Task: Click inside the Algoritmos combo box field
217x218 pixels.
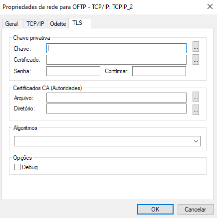Action: (107, 141)
